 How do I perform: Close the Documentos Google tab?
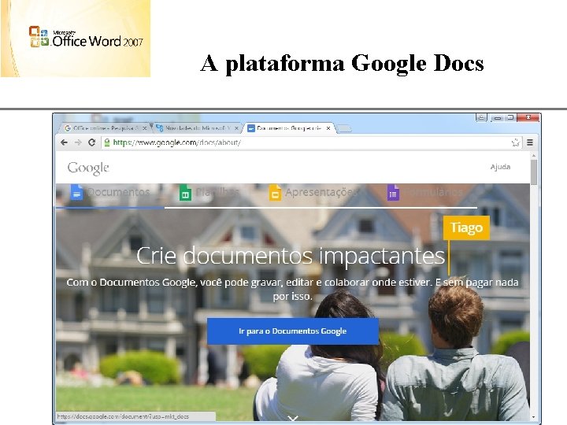328,128
